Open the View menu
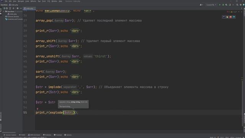 15,1
